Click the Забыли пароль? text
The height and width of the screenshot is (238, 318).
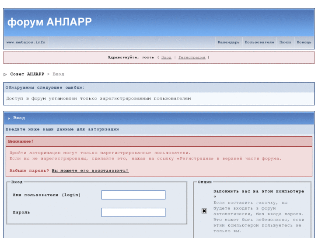29,171
